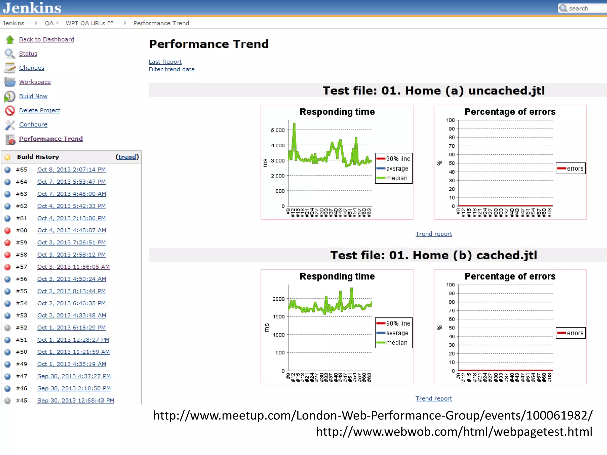Open the Configure link
Screen dimensions: 607x455
(x=33, y=125)
